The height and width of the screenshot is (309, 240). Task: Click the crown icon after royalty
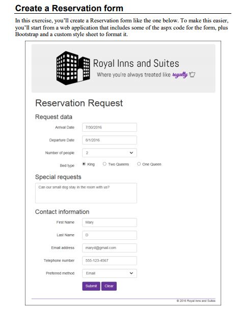tap(192, 74)
